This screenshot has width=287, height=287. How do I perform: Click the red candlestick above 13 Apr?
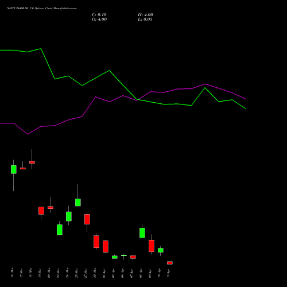click(x=170, y=263)
